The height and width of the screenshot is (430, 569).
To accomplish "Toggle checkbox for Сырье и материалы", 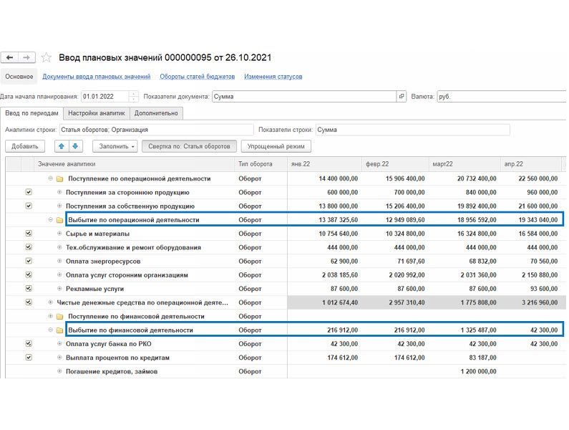I will 29,234.
